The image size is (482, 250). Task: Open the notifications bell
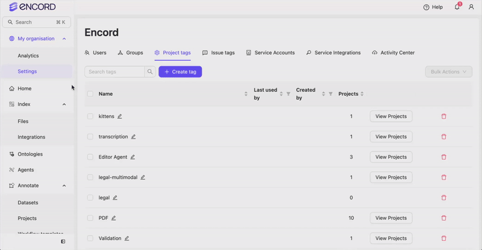[457, 7]
